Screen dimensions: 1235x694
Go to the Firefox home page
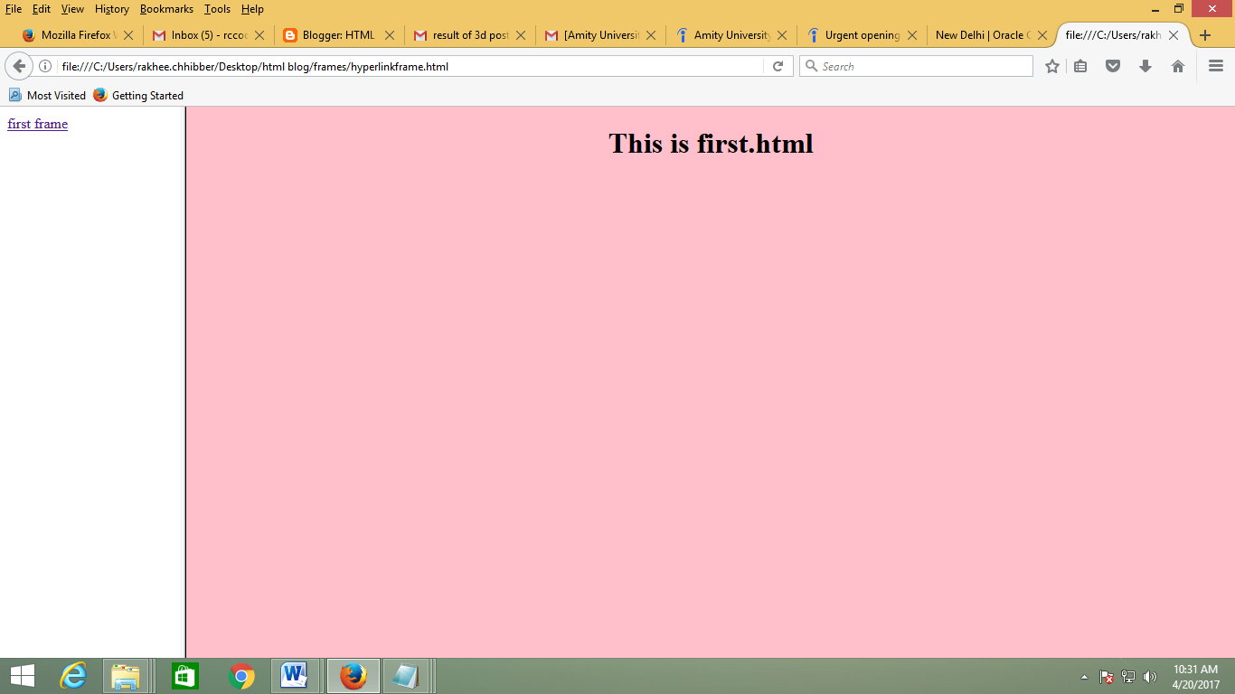[x=1178, y=65]
